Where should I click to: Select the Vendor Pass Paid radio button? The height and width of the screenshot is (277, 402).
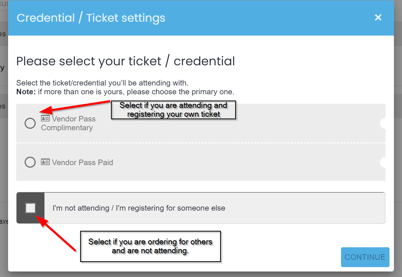tap(30, 162)
